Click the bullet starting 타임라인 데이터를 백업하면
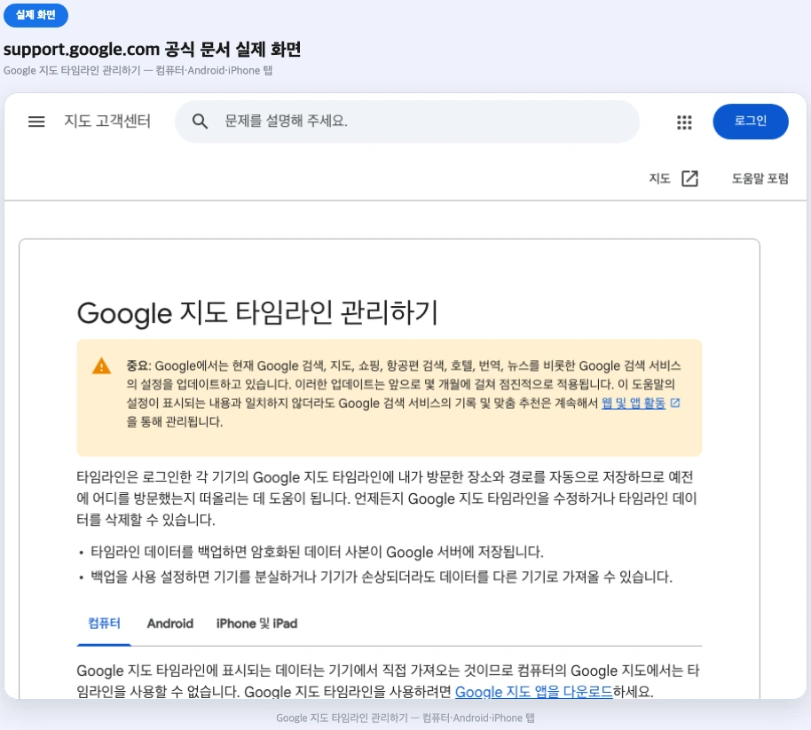Screen dimensions: 811x730 click(x=317, y=552)
